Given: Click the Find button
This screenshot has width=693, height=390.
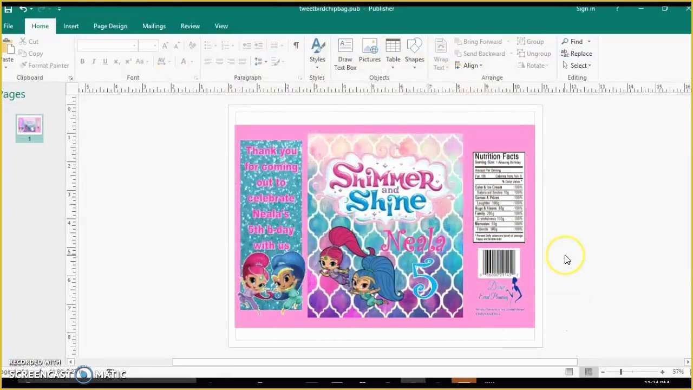Looking at the screenshot, I should click(x=572, y=42).
